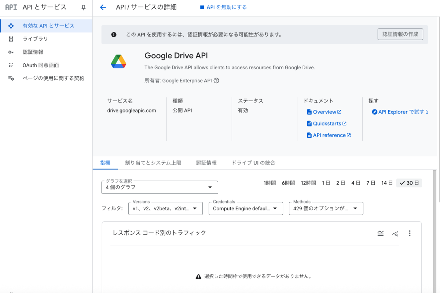Expand the Methods filter dropdown

pos(326,208)
